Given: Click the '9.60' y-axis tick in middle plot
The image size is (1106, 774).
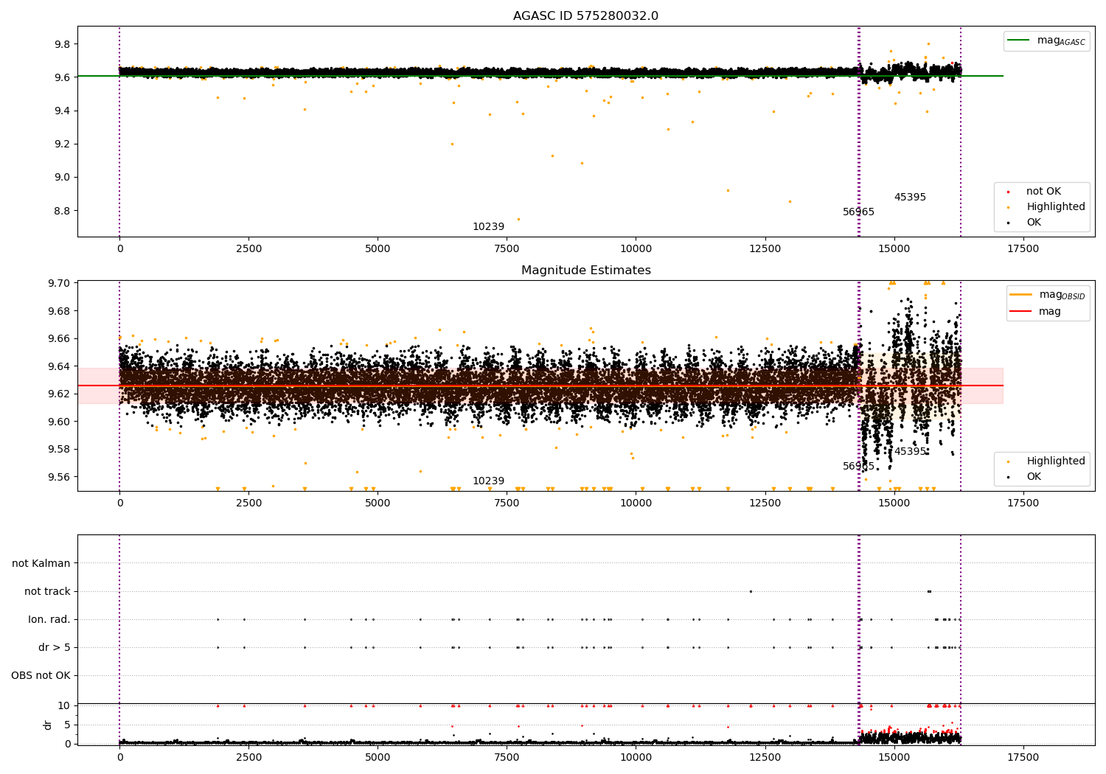Looking at the screenshot, I should point(59,422).
